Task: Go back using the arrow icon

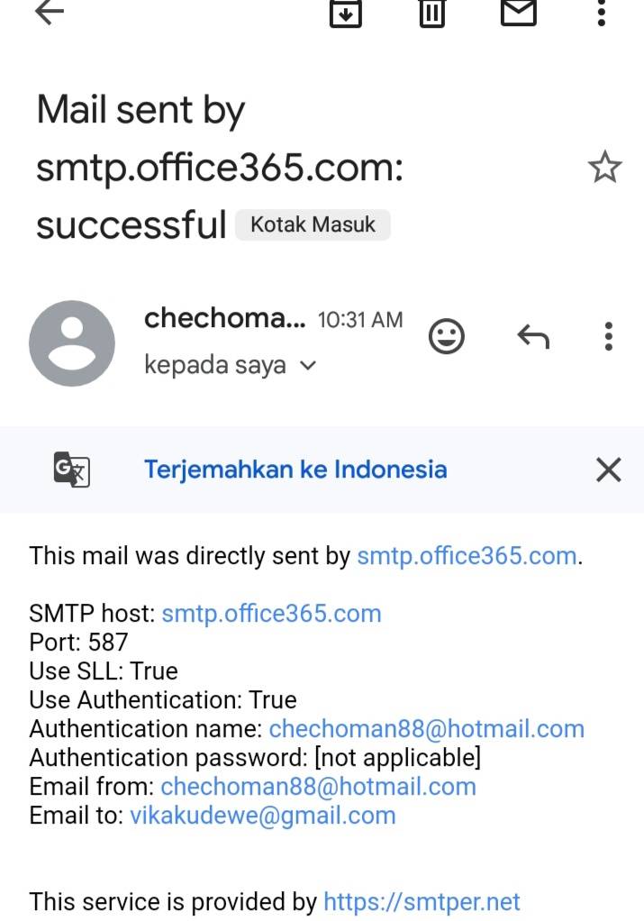Action: tap(49, 13)
